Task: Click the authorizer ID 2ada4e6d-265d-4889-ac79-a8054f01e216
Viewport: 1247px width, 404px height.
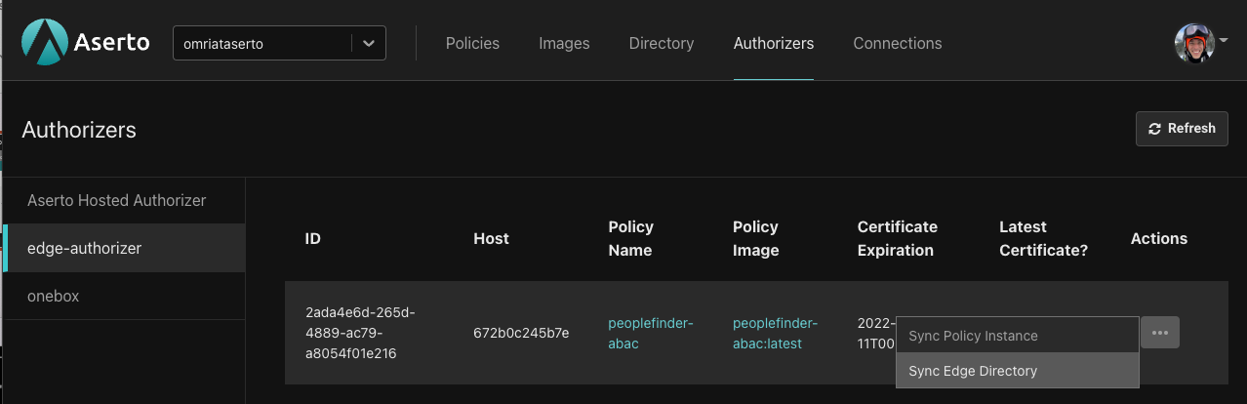Action: pyautogui.click(x=360, y=333)
